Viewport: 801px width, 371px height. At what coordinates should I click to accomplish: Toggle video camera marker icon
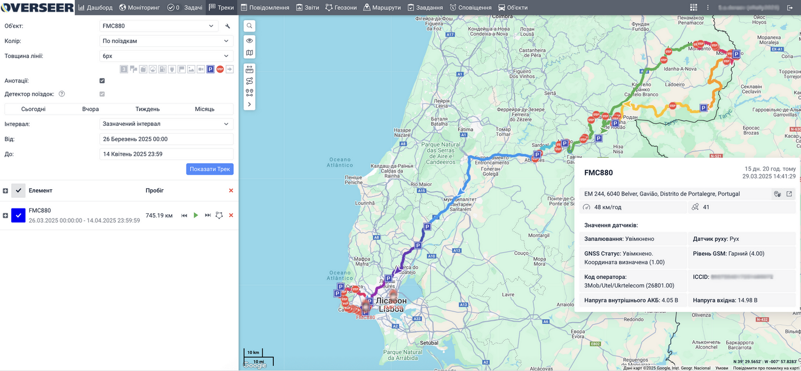point(201,69)
